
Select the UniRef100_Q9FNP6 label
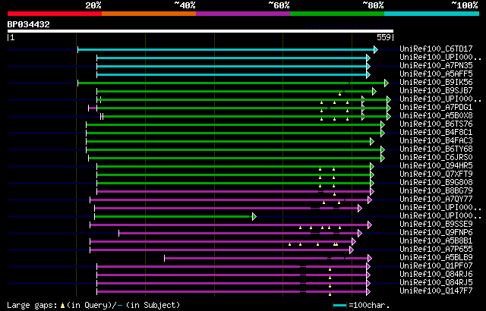(436, 232)
